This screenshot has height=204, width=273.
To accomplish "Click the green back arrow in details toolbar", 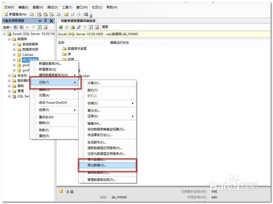I will click(x=61, y=27).
